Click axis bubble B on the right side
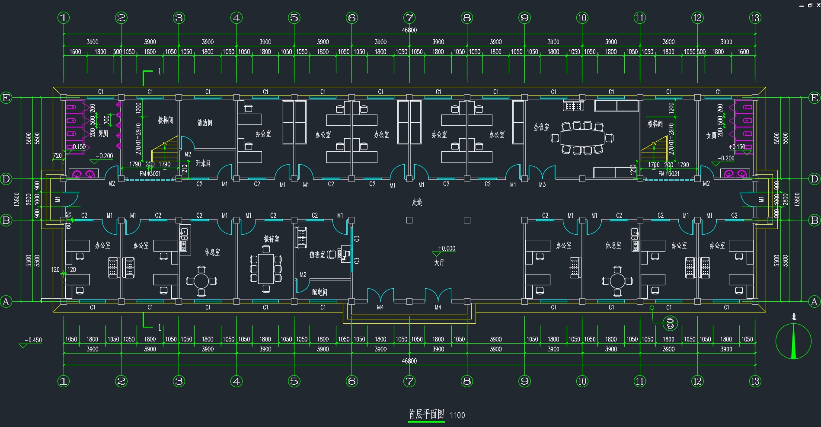This screenshot has width=821, height=427. (x=815, y=220)
